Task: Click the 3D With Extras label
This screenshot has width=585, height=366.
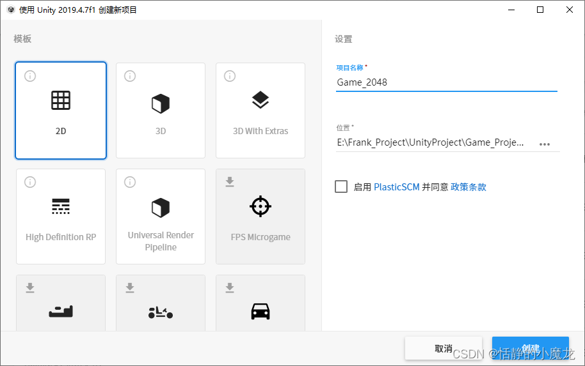Action: (x=260, y=131)
